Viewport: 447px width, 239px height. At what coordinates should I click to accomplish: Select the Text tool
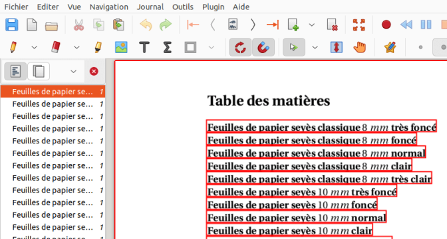(144, 47)
